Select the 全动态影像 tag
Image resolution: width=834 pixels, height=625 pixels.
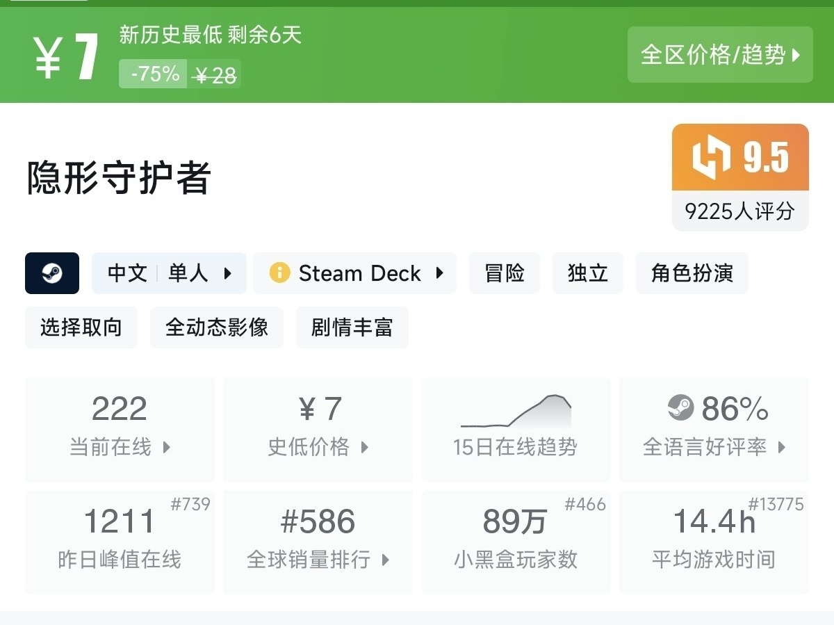(217, 327)
